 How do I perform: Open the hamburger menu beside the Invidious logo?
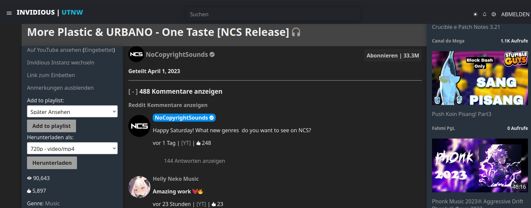click(9, 13)
